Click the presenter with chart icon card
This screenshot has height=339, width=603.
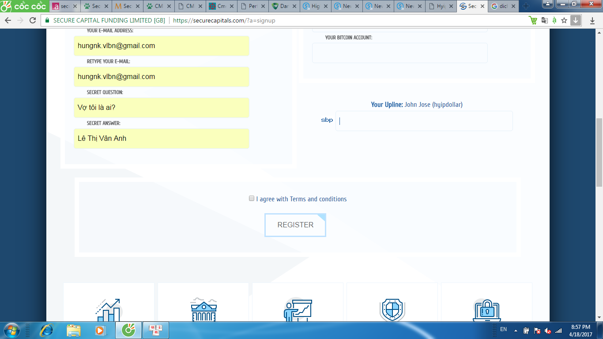pos(298,302)
